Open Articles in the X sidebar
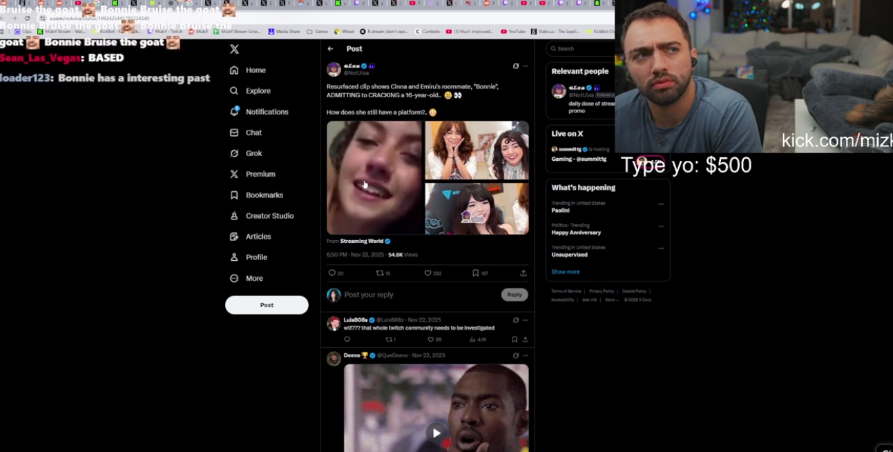The height and width of the screenshot is (452, 893). (x=251, y=237)
